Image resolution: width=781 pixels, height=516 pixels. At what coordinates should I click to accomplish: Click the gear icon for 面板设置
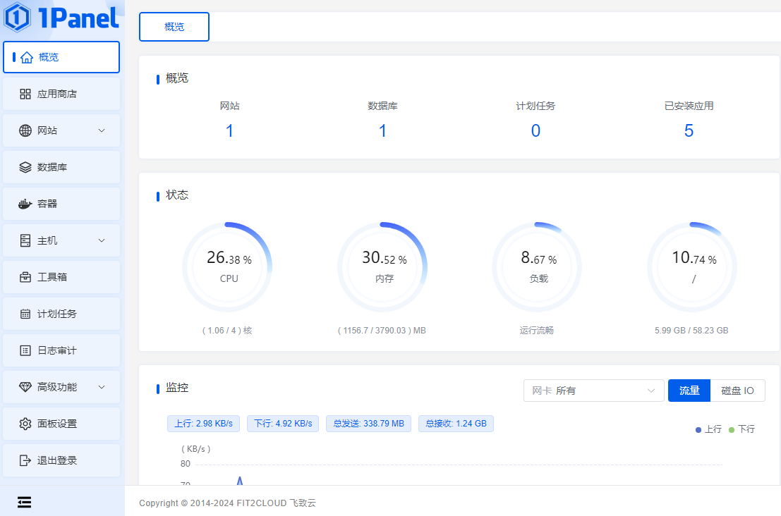25,424
